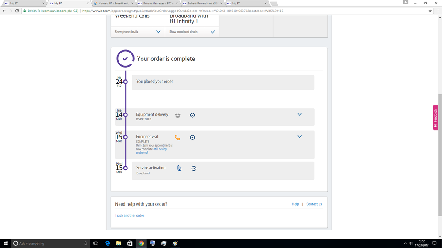Click Cortana Ask me anything search box

[x=50, y=244]
